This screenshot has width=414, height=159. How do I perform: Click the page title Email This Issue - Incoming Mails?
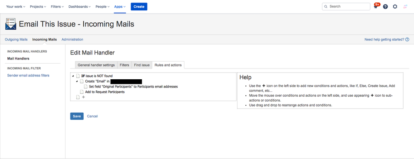tap(77, 24)
